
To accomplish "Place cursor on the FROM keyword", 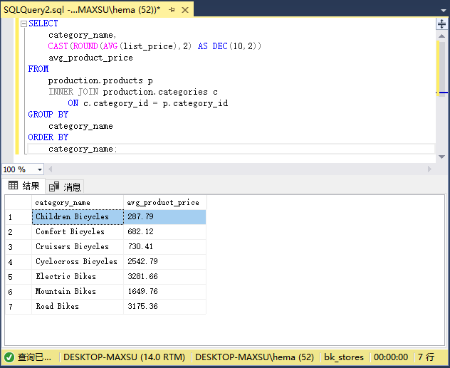I will pyautogui.click(x=38, y=69).
